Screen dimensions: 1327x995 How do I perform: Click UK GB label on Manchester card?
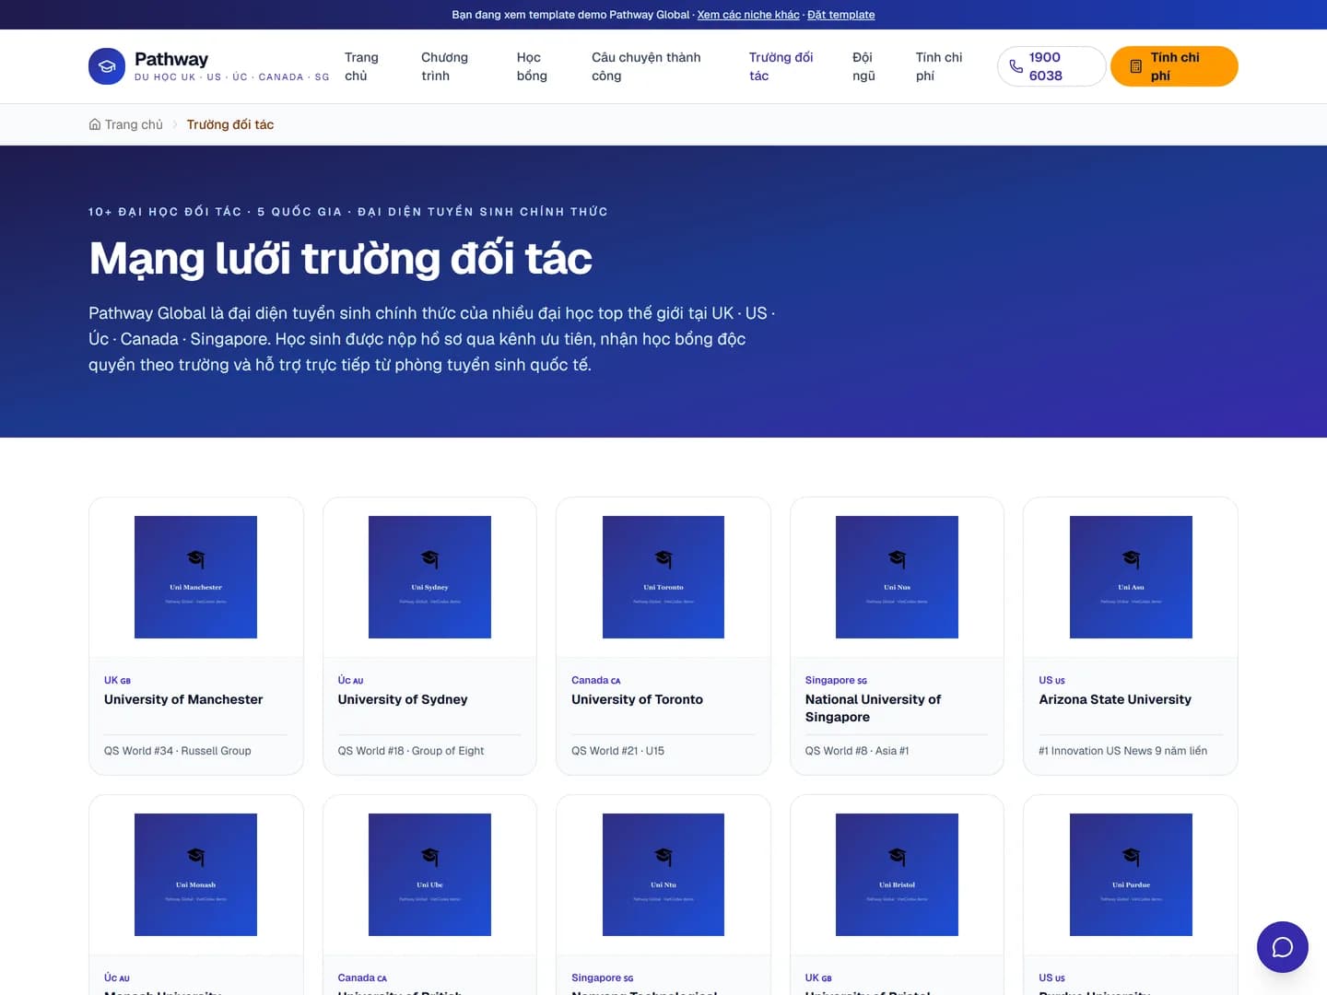point(118,680)
